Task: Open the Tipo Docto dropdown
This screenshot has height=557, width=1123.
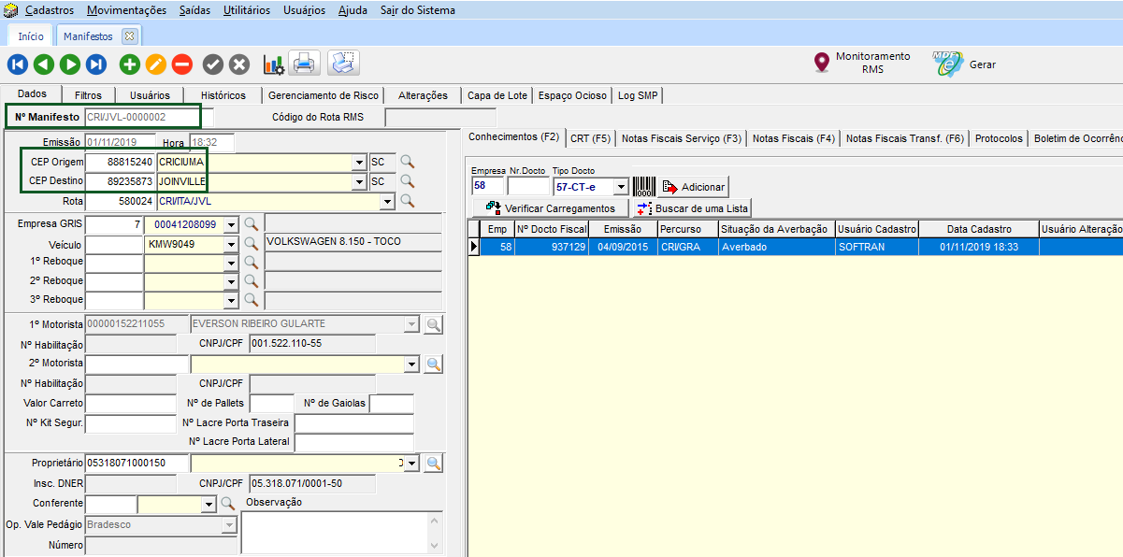Action: pyautogui.click(x=620, y=187)
